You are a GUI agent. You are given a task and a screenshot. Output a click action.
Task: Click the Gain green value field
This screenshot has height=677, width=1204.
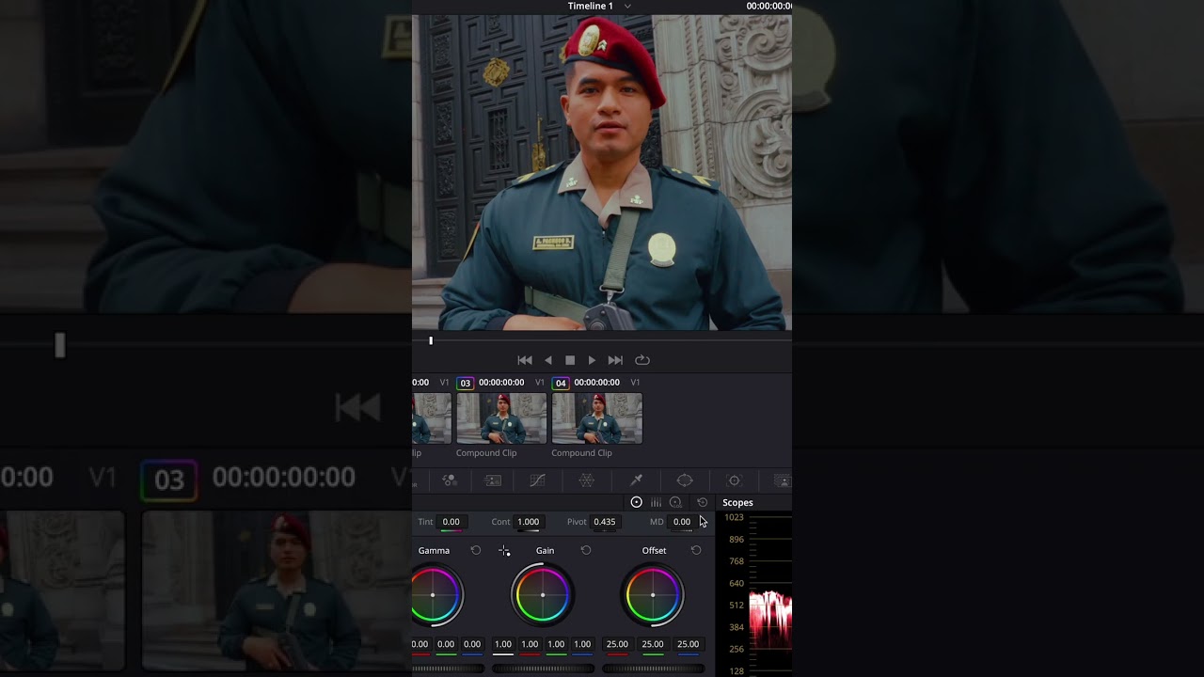click(x=556, y=645)
